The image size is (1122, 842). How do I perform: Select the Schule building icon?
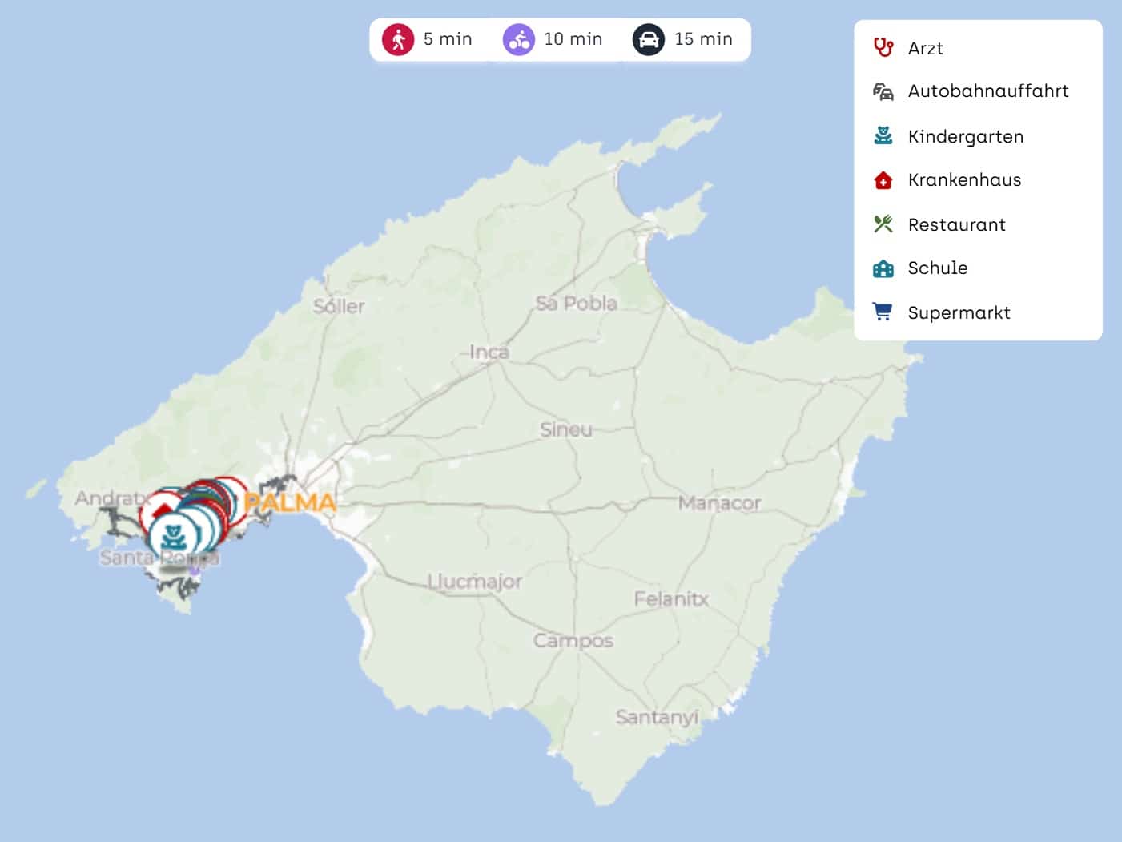tap(883, 268)
